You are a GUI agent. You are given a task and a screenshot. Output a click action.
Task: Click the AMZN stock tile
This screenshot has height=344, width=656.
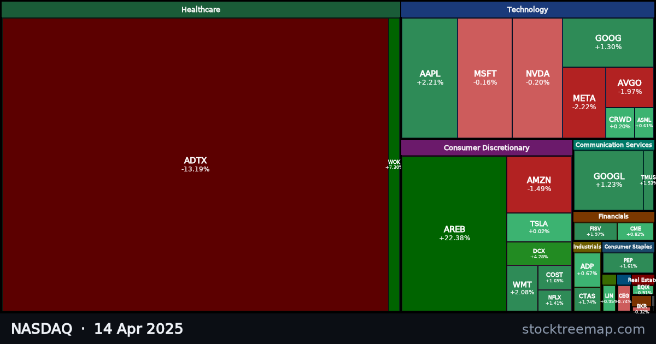(539, 185)
